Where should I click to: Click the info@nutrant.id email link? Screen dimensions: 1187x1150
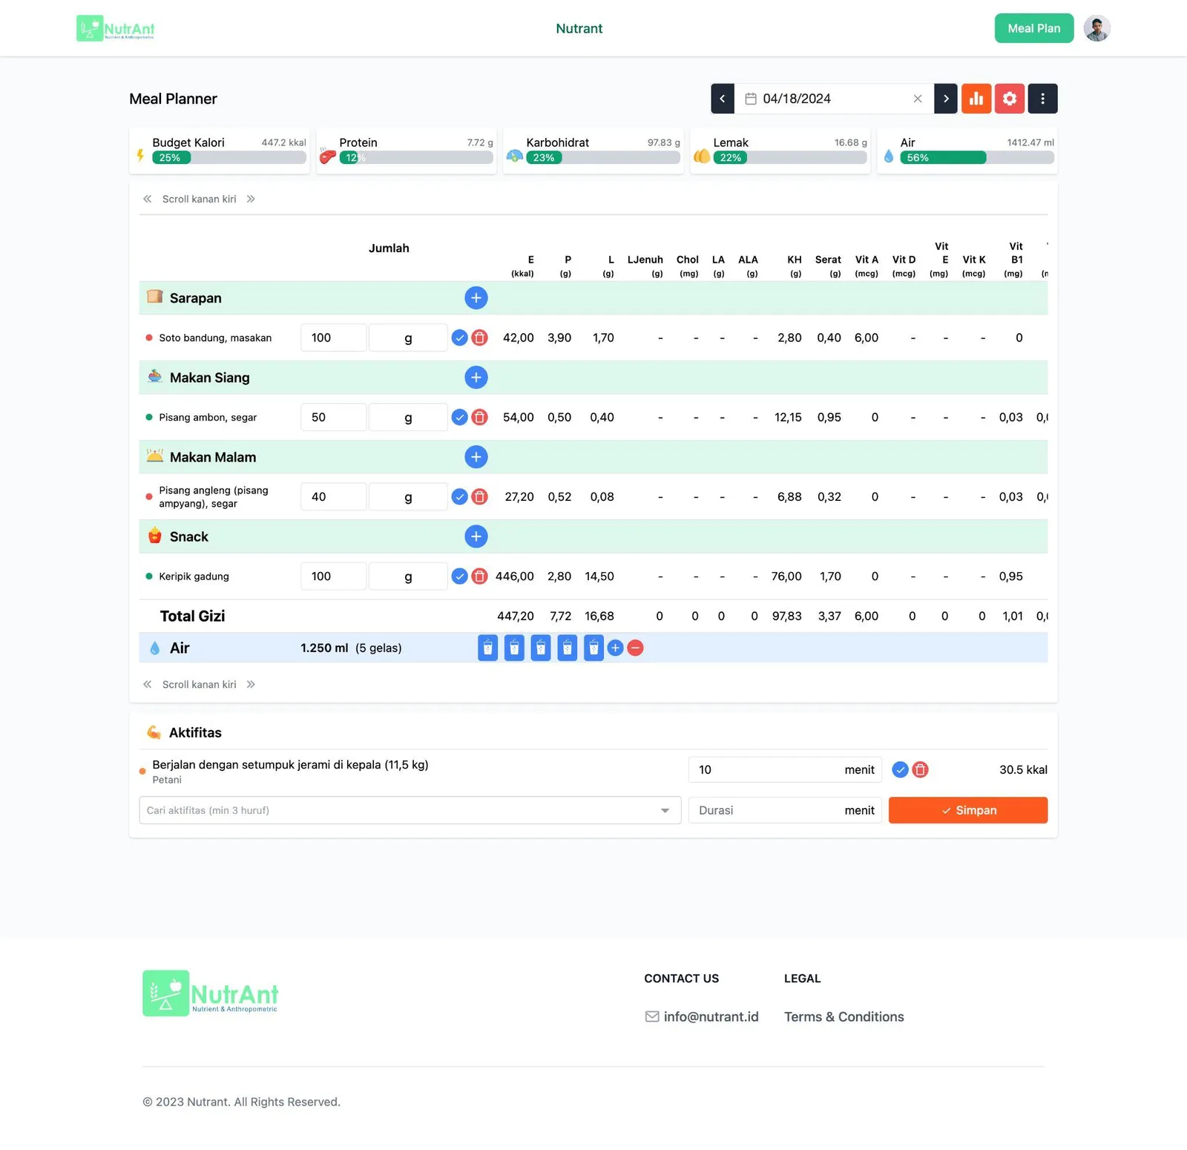pyautogui.click(x=702, y=1016)
